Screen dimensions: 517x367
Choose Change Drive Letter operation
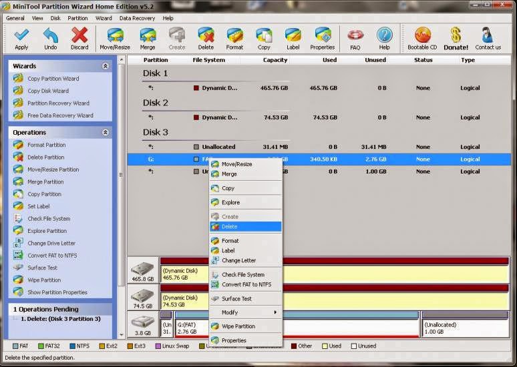tap(51, 243)
